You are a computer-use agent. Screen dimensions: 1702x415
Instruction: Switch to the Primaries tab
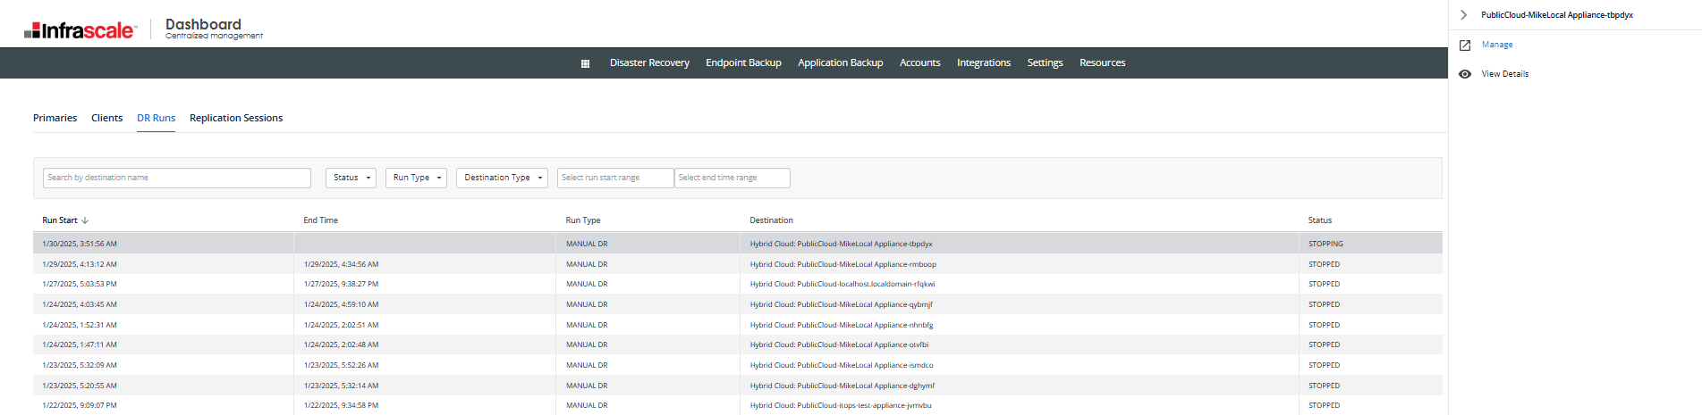[x=55, y=118]
